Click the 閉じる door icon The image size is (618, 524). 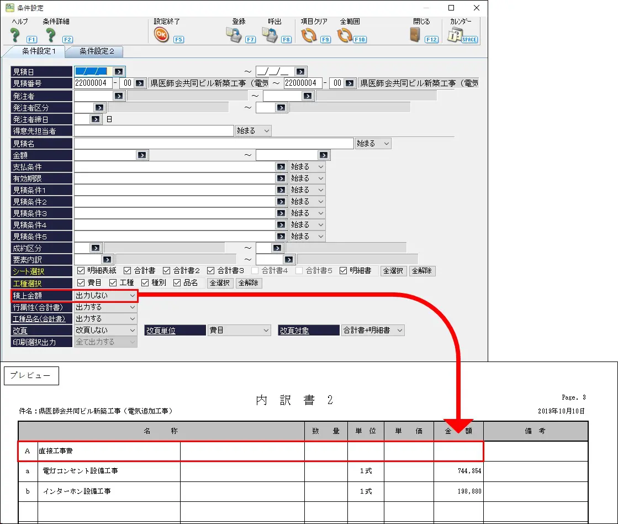415,36
